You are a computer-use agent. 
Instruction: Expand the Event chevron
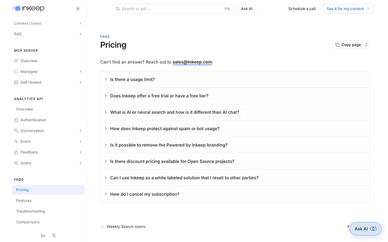81,141
